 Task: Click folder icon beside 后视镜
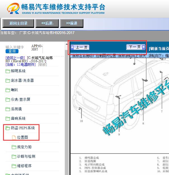point(8,109)
